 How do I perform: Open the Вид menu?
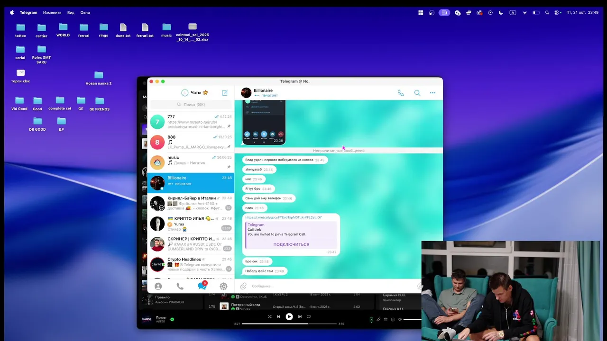click(71, 13)
